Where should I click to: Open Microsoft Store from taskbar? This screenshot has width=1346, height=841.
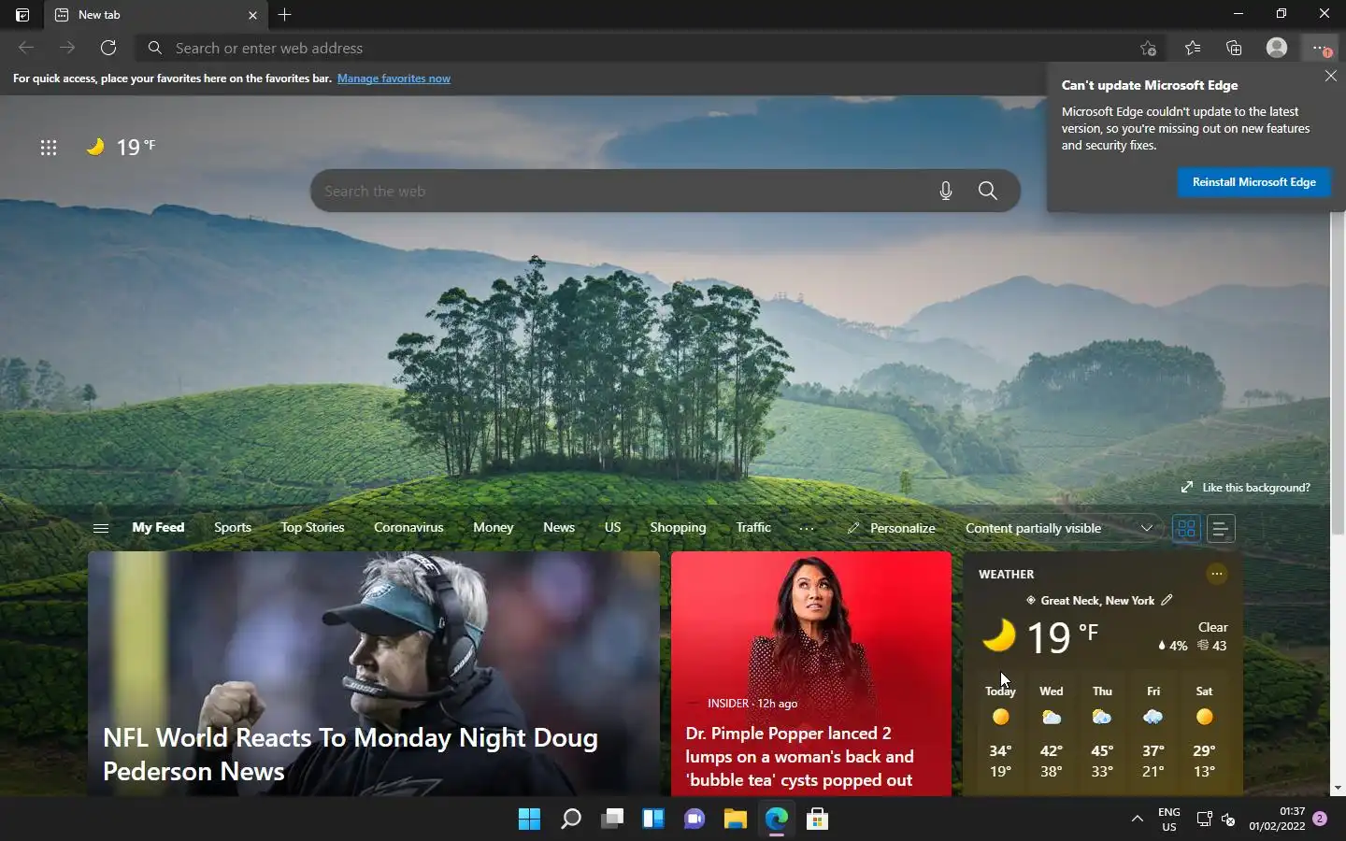[818, 819]
